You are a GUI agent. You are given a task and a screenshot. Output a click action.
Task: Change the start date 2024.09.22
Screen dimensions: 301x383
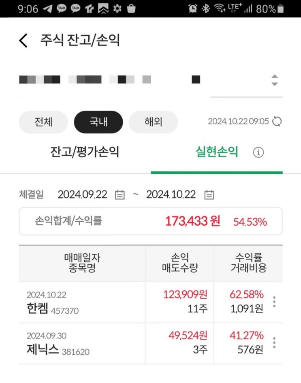[83, 195]
